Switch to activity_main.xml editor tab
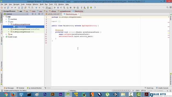 (53, 14)
